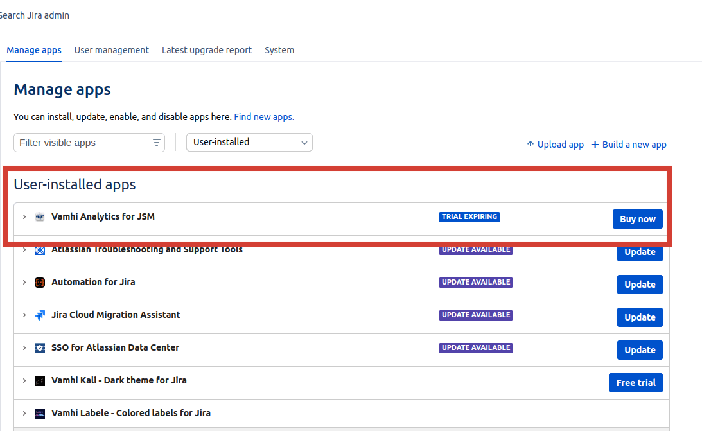Open the User-installed apps filter dropdown
702x431 pixels.
[249, 143]
